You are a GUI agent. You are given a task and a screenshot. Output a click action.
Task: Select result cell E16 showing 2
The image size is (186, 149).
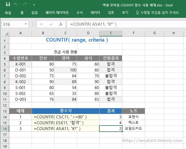point(111,129)
